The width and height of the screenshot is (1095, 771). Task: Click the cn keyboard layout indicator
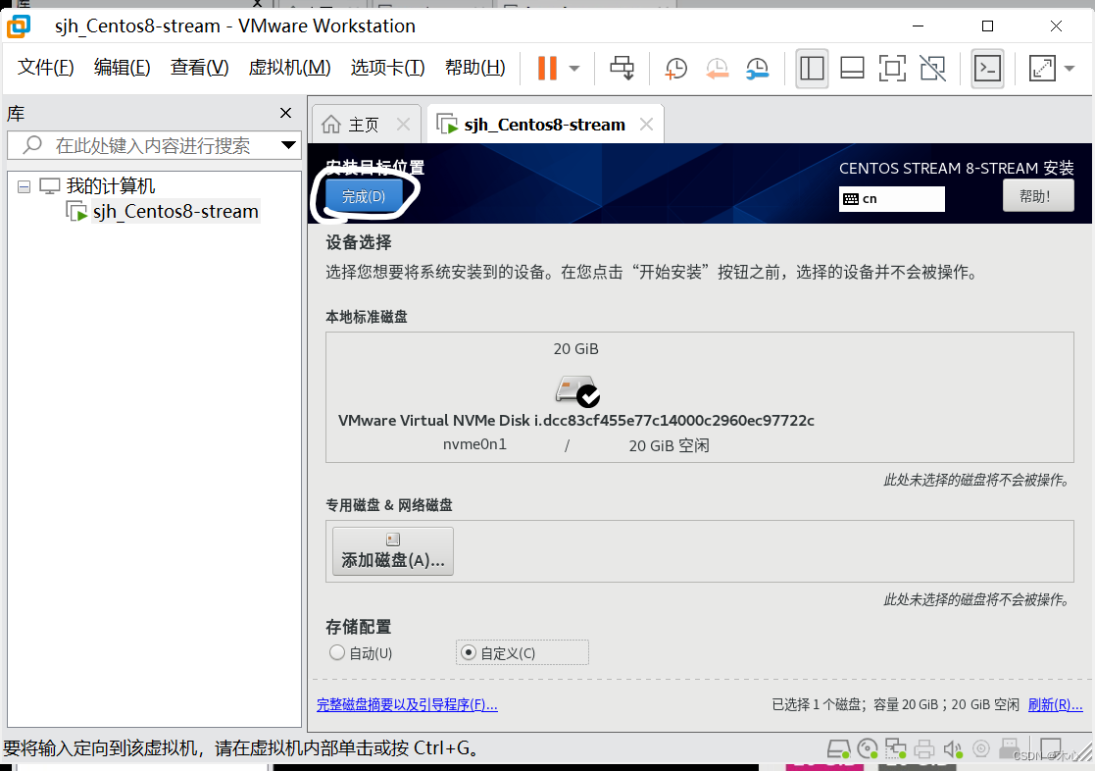coord(892,198)
